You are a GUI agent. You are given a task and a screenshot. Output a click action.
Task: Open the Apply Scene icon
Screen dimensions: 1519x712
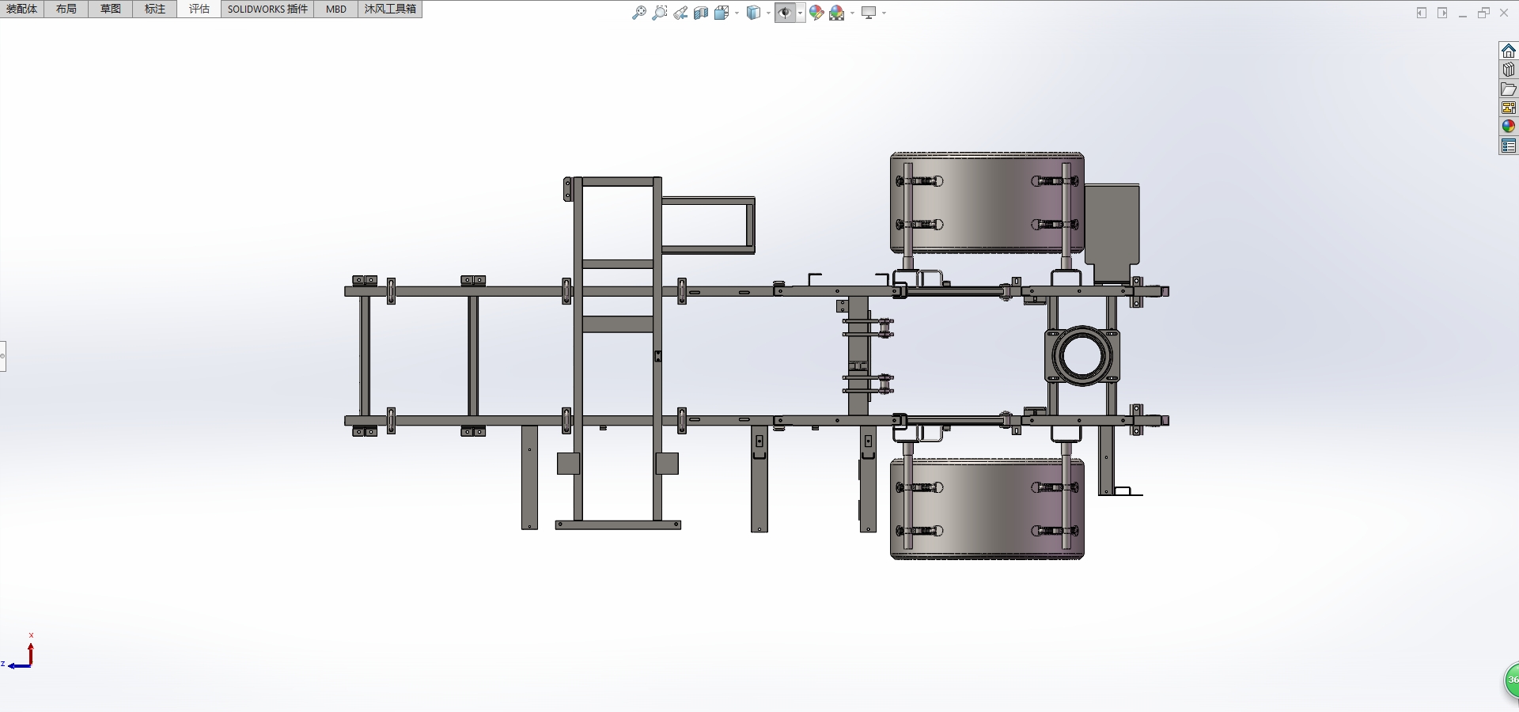(x=837, y=13)
